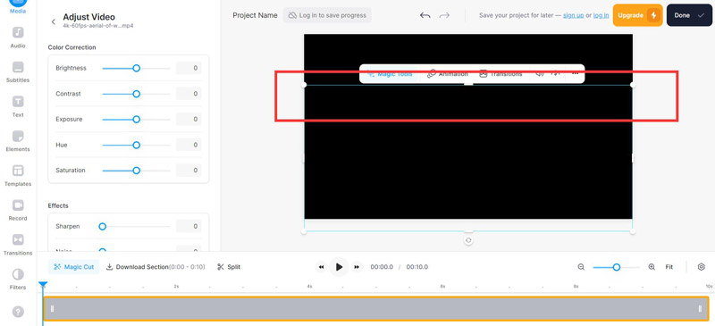715x326 pixels.
Task: Skip forward with the fast-forward button
Action: (357, 267)
